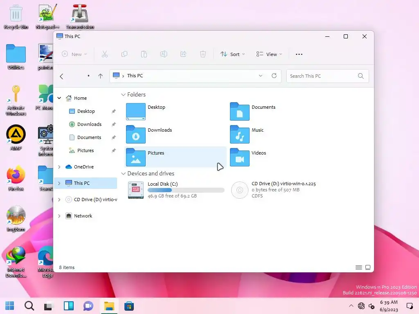The width and height of the screenshot is (419, 314).
Task: Collapse the Home tree node
Action: [x=59, y=98]
